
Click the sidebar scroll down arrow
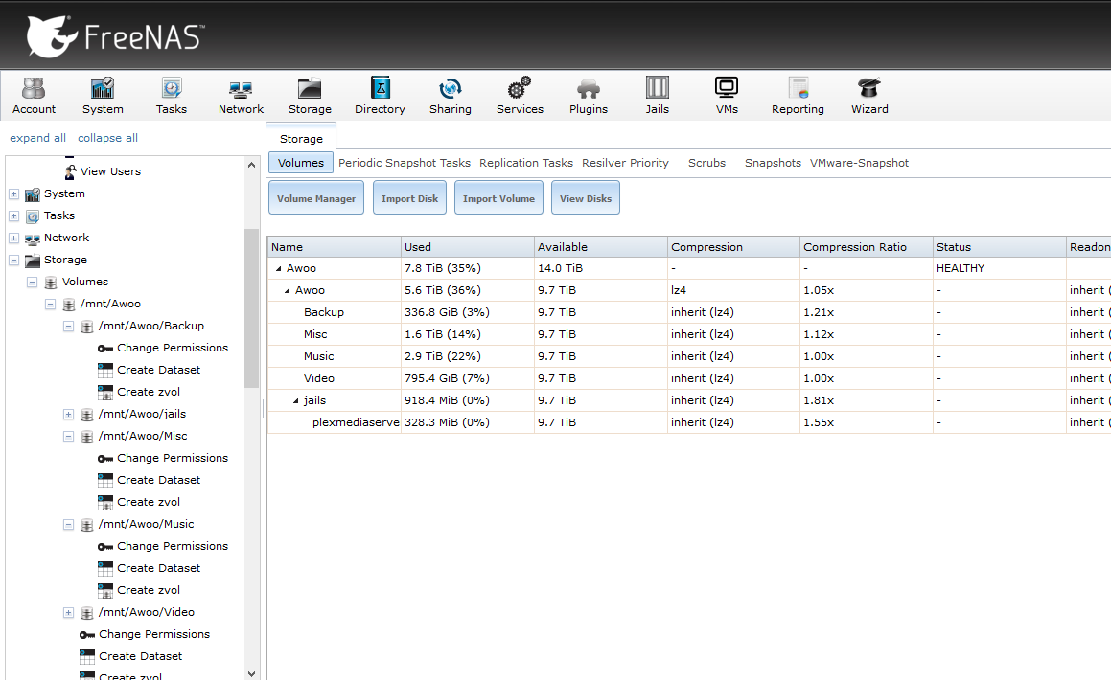251,673
